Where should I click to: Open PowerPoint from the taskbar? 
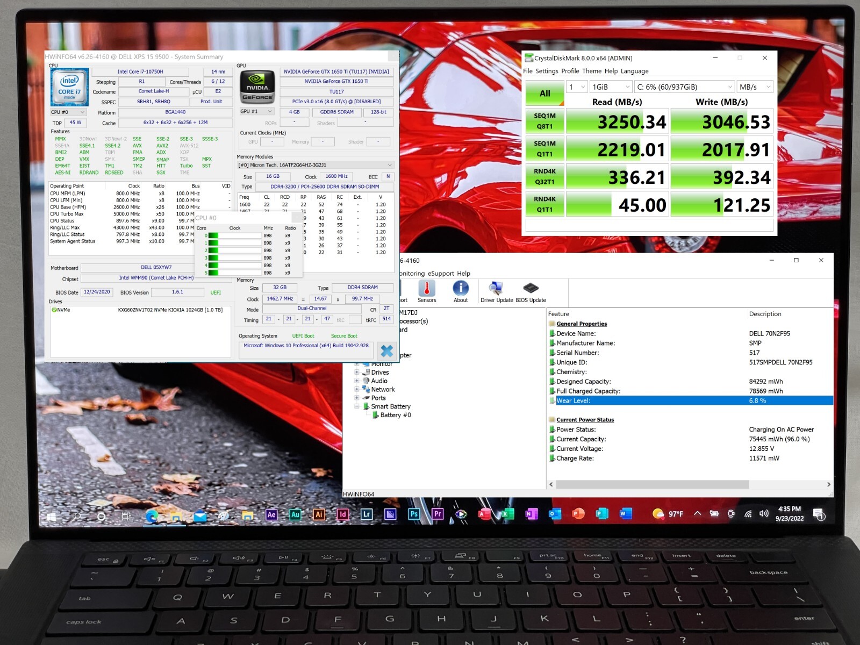(578, 514)
